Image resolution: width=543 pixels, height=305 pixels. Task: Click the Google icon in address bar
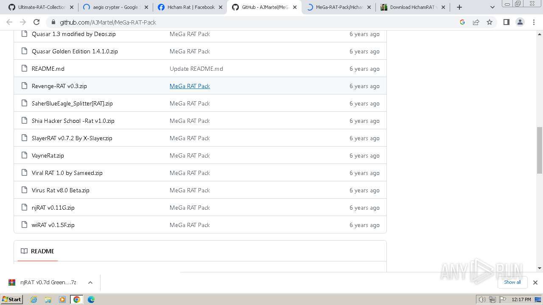462,22
